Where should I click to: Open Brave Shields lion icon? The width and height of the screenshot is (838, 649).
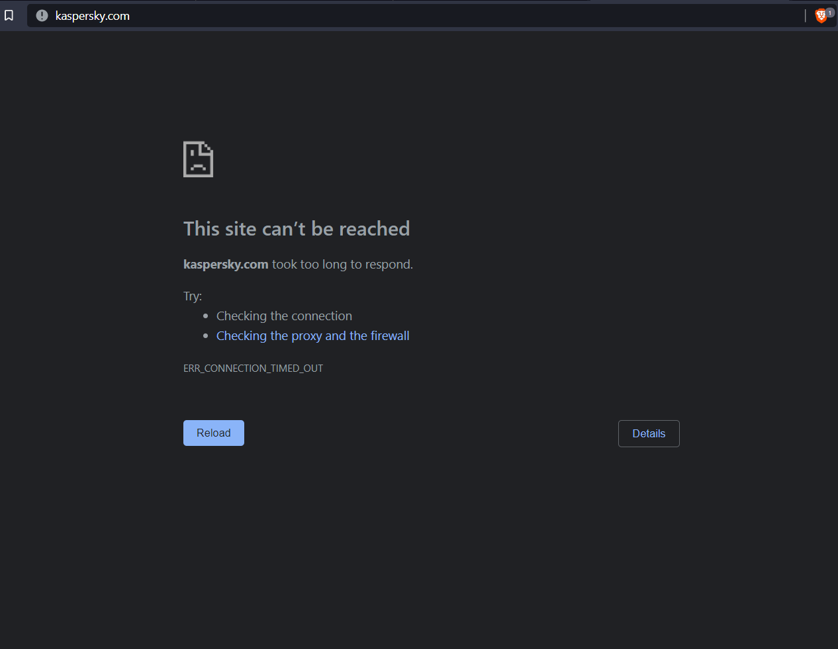point(821,16)
